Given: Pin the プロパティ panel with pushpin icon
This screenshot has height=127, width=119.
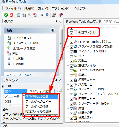Looking at the screenshot, I should click(x=56, y=80).
